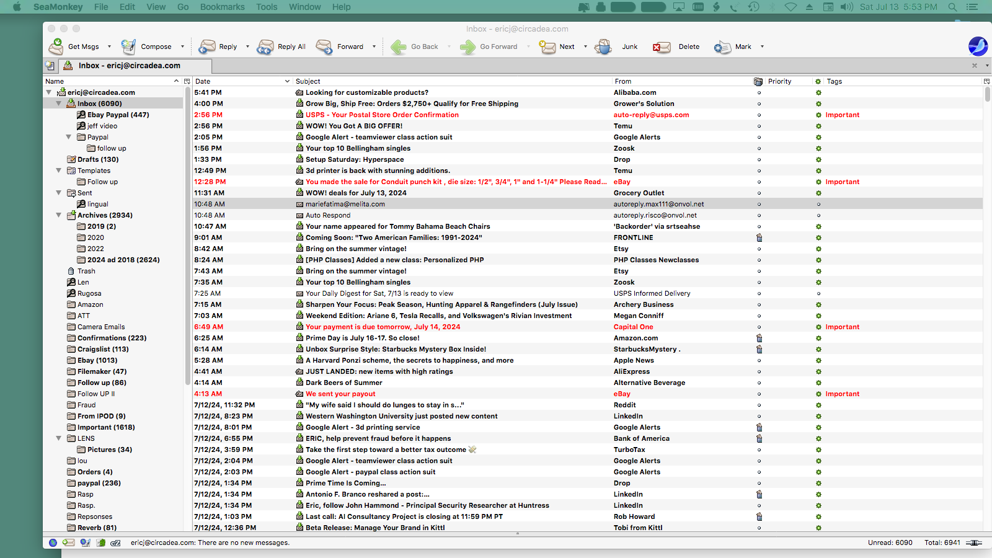
Task: Open the Mark button dropdown arrow
Action: 762,46
